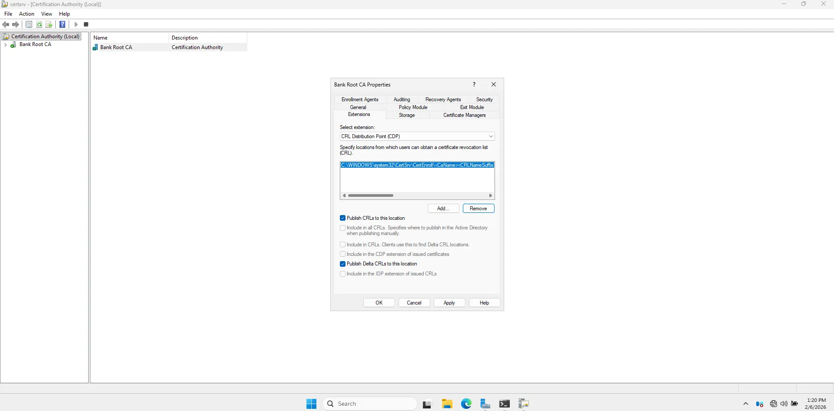Viewport: 834px width, 411px height.
Task: Open Task View from the taskbar
Action: [427, 404]
